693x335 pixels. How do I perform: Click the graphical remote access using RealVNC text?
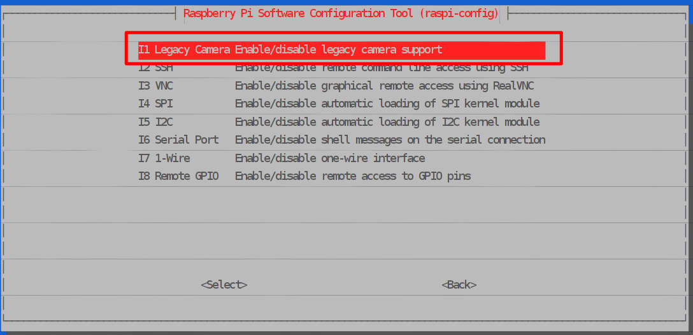click(x=384, y=86)
